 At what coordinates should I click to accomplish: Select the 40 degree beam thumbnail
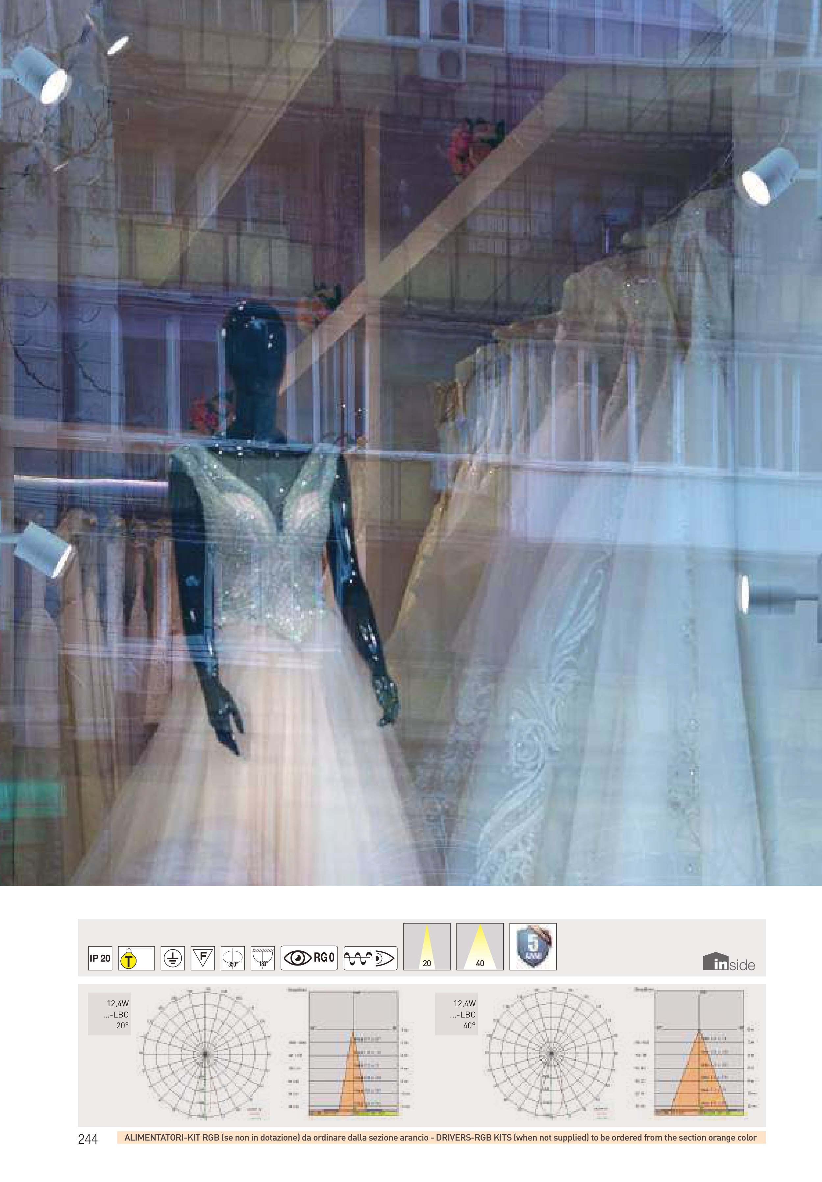pos(480,947)
